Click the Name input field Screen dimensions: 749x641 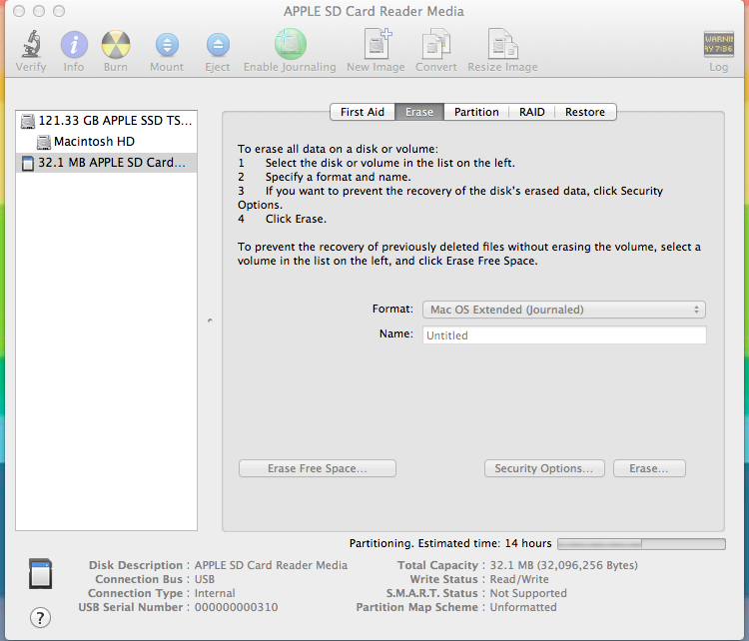click(564, 334)
